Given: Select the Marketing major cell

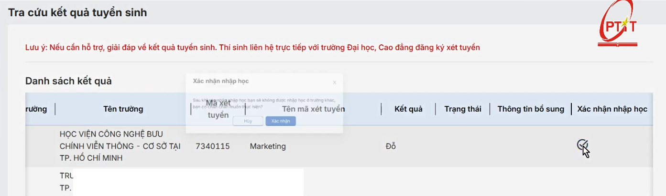Looking at the screenshot, I should coord(268,146).
